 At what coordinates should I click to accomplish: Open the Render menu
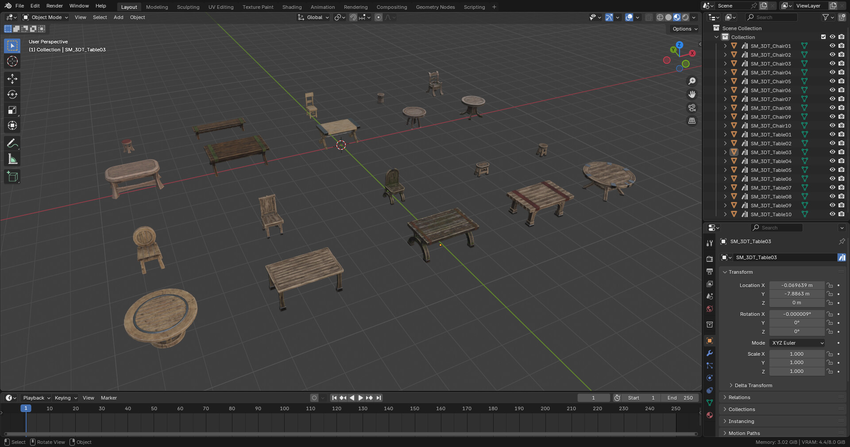tap(54, 6)
